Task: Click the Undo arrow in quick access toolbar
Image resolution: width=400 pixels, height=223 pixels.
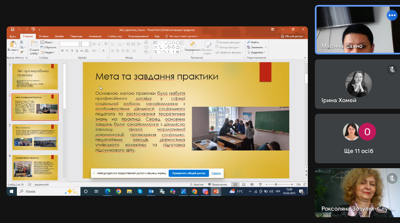Action: coord(19,30)
